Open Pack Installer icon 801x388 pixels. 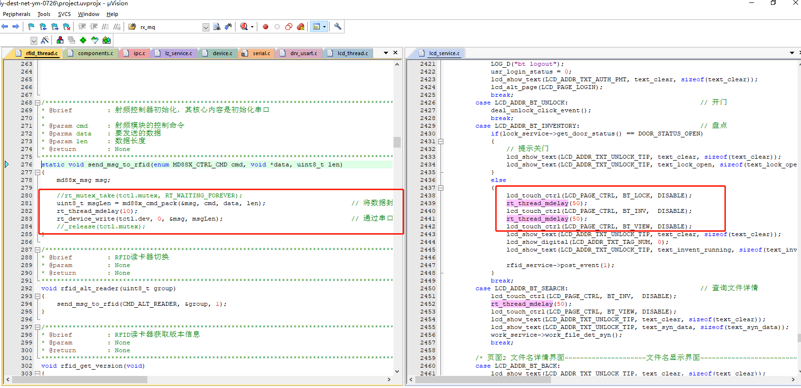pos(107,40)
